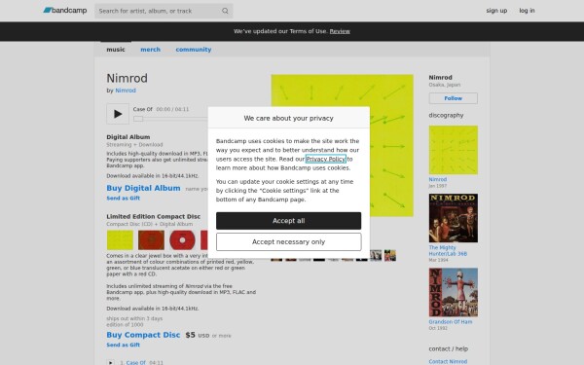This screenshot has height=365, width=584.
Task: Click the supporter avatar left of the rightmost one
Action: click(376, 255)
